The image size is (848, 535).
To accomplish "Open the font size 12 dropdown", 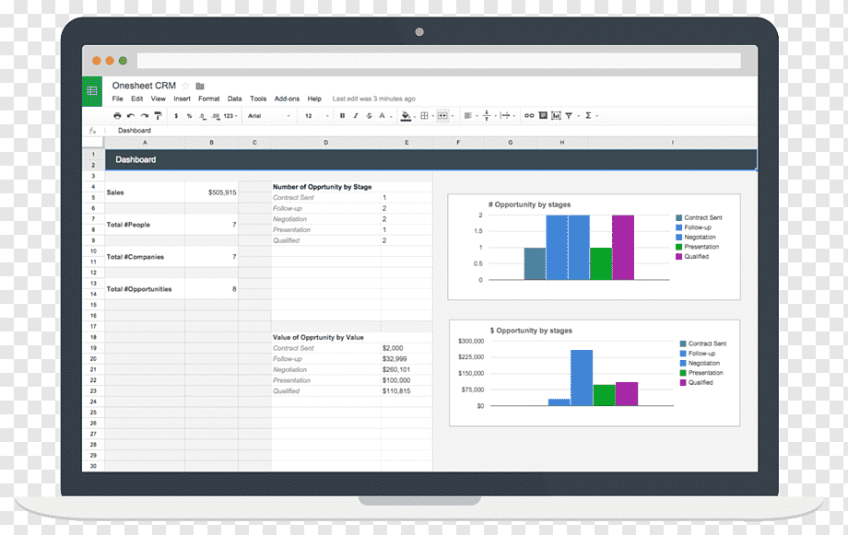I will click(x=316, y=116).
